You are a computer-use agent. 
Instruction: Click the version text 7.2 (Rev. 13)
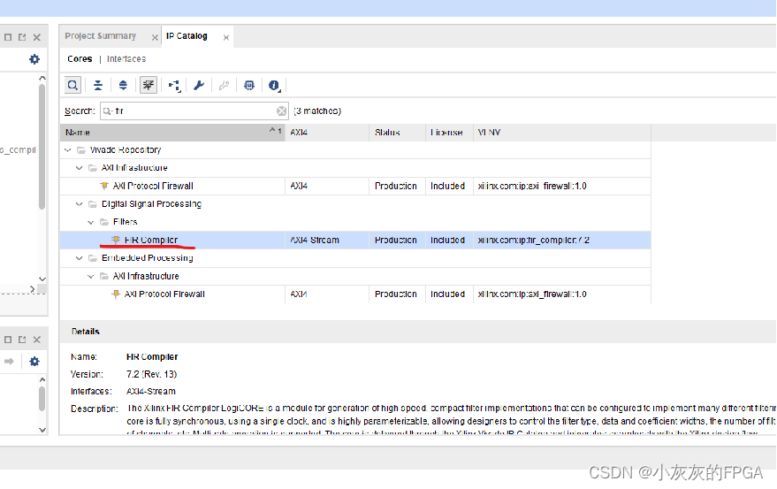click(152, 374)
